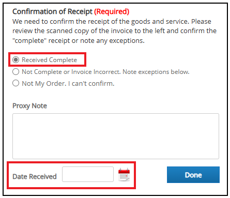Click the bottom area of Proxy Note box
This screenshot has height=198, width=230.
pyautogui.click(x=116, y=154)
